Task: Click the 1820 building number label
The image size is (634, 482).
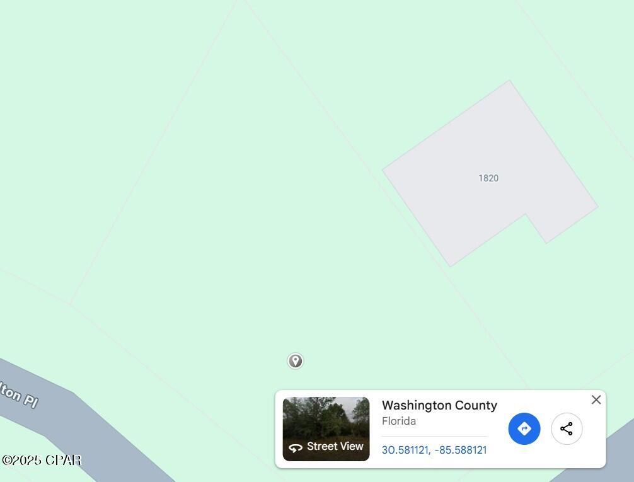Action: (x=488, y=178)
